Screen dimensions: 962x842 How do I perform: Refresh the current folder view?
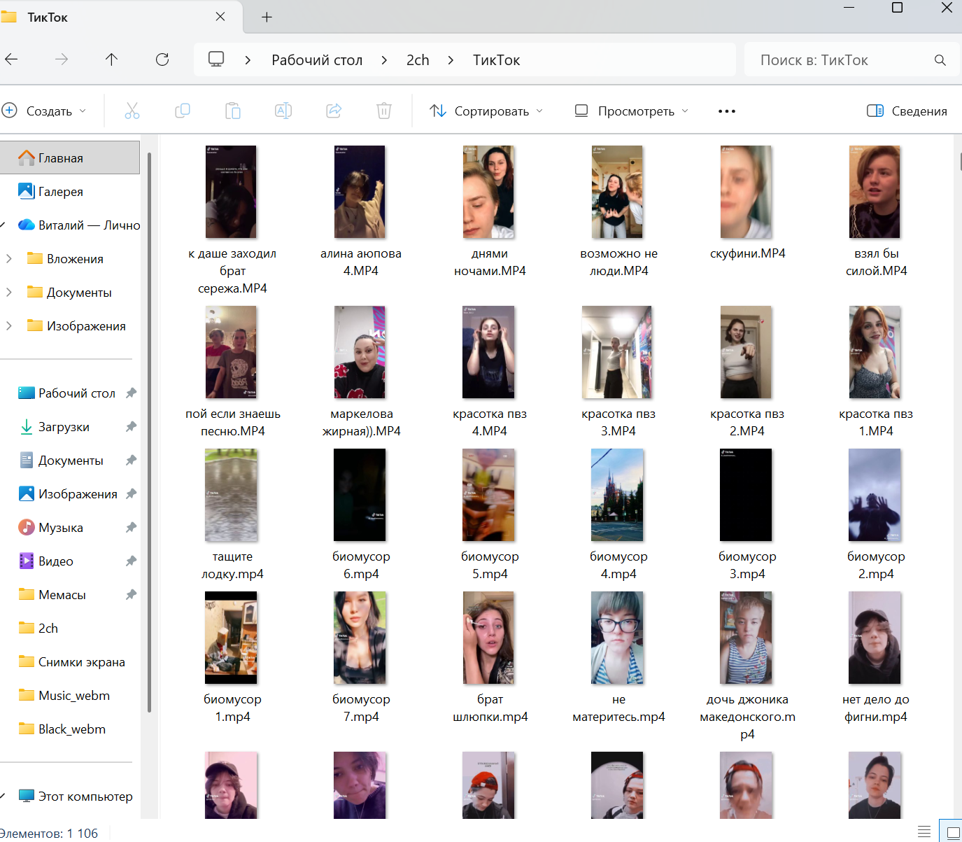(x=162, y=59)
